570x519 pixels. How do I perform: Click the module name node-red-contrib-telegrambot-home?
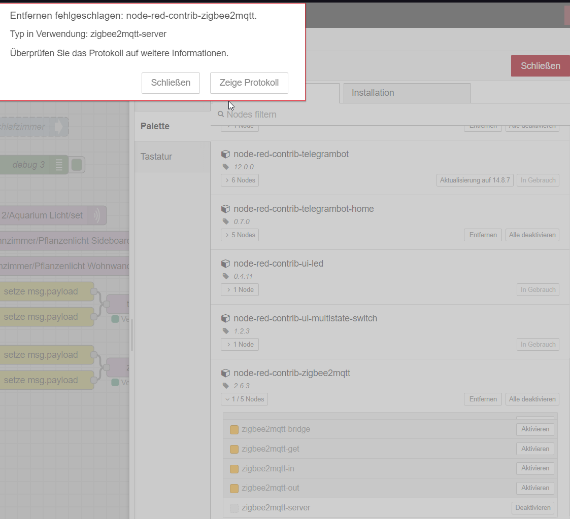pyautogui.click(x=304, y=209)
